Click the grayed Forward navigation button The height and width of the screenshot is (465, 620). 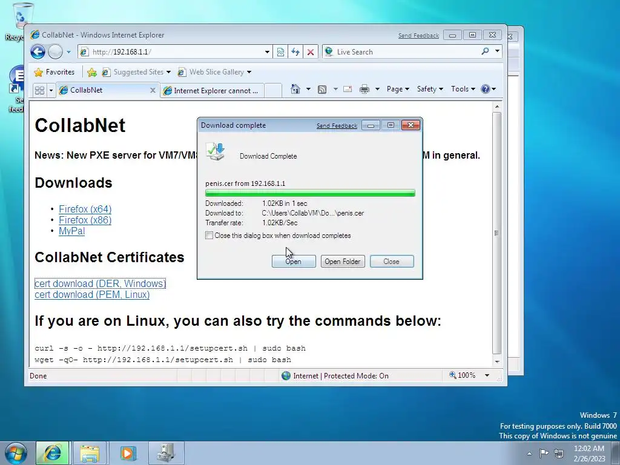tap(55, 52)
